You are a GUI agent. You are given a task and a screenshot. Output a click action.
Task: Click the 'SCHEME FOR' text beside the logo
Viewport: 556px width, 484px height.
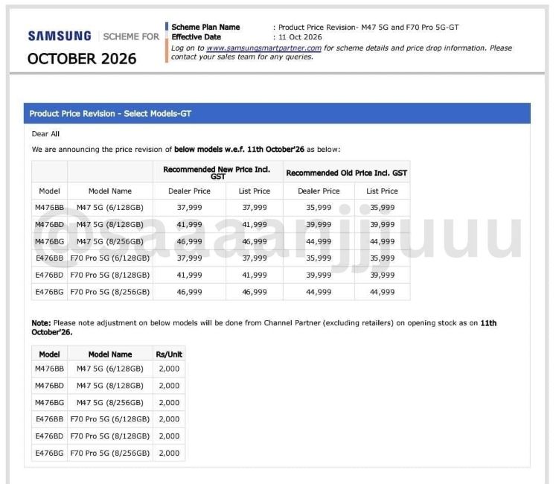(131, 36)
